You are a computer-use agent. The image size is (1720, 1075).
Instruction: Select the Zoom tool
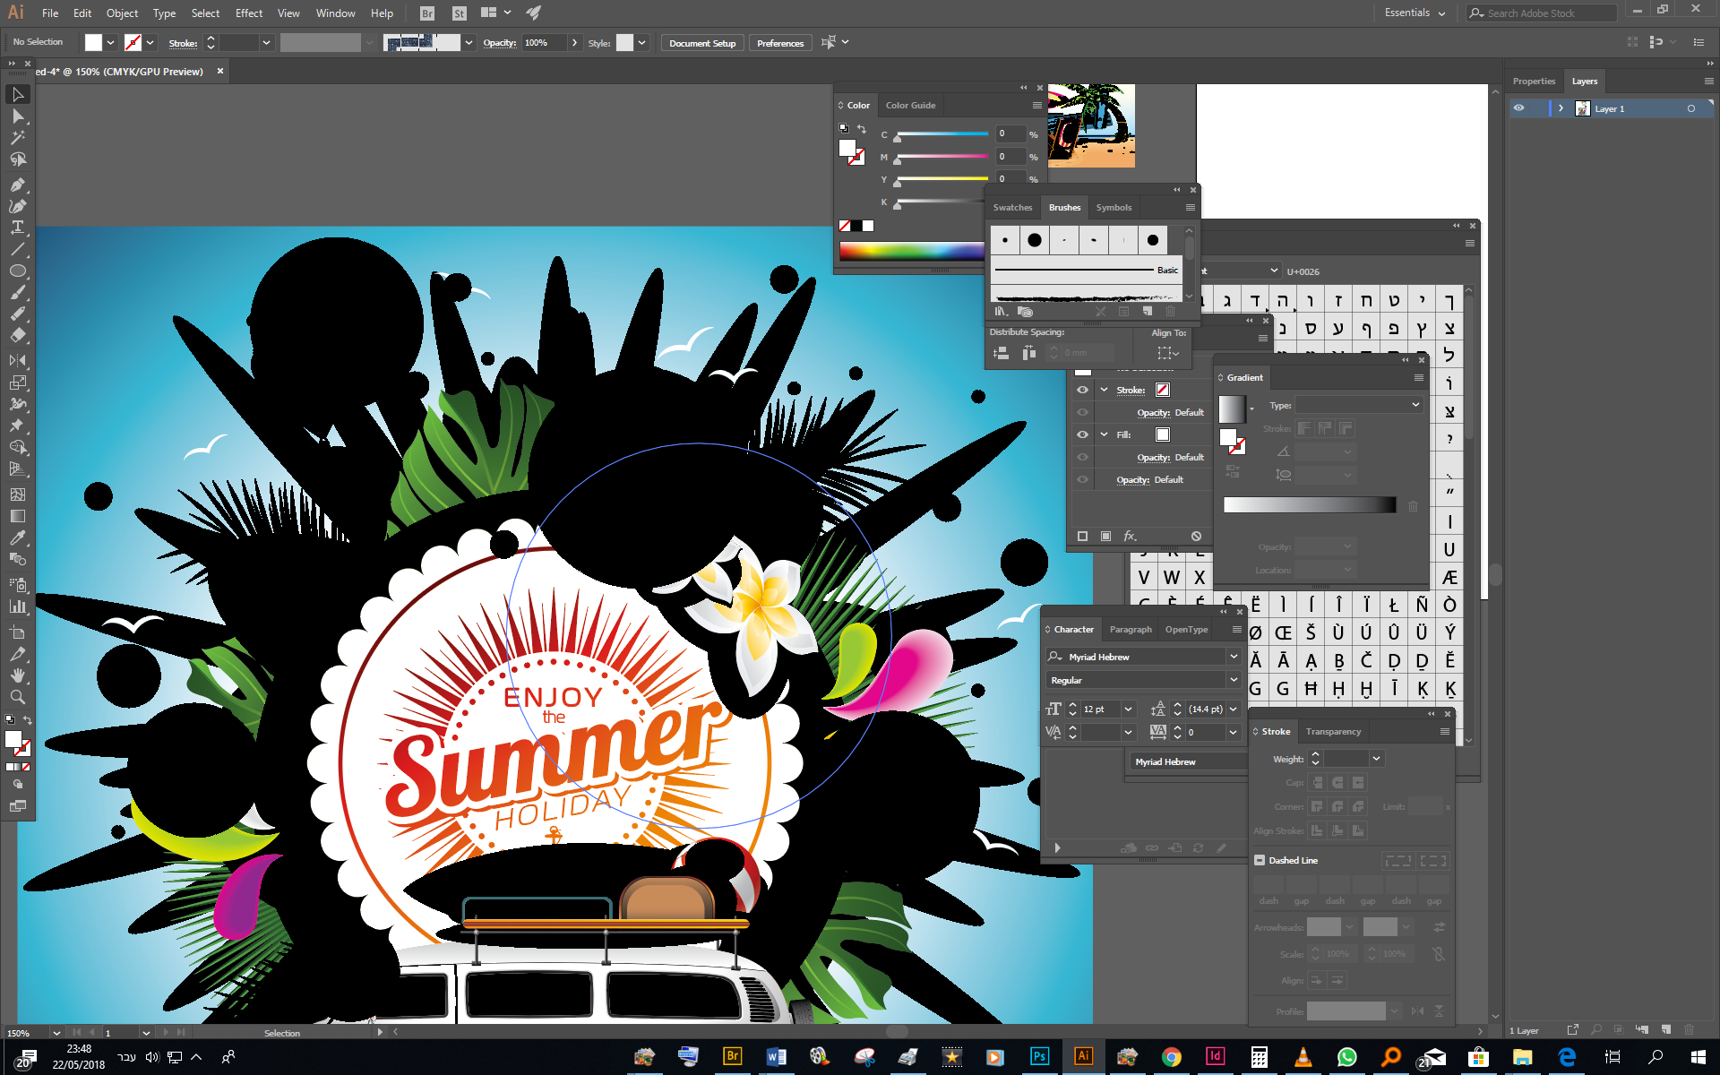17,697
